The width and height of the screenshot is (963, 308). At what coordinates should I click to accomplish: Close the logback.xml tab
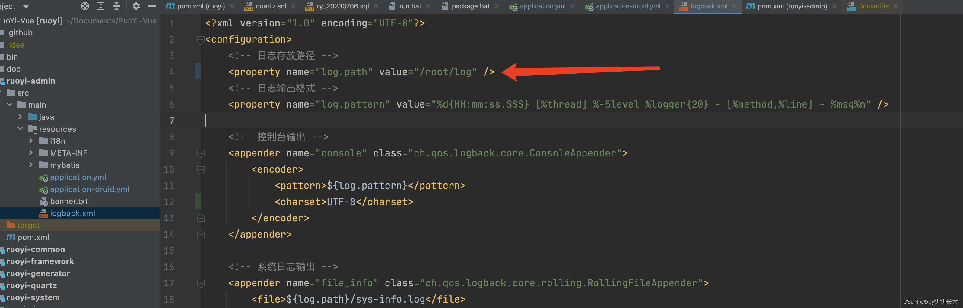734,6
